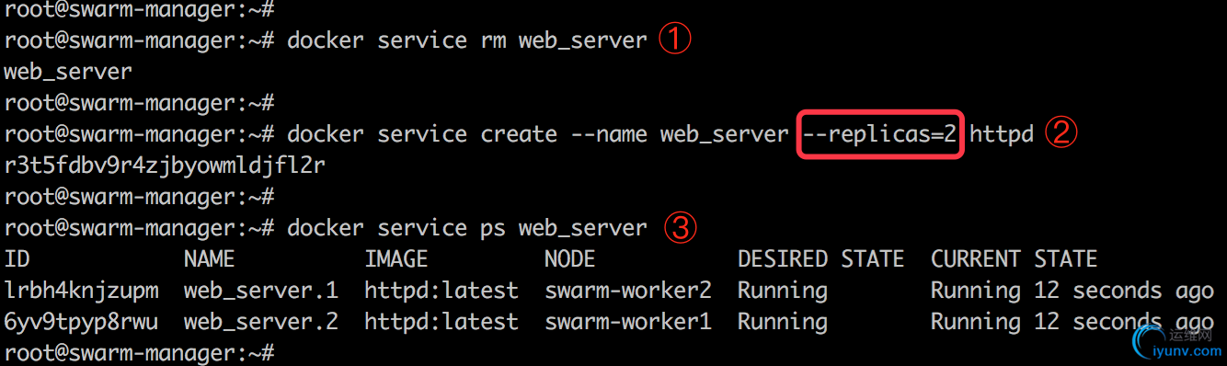Image resolution: width=1227 pixels, height=366 pixels.
Task: Click the circled number 2 annotation
Action: pyautogui.click(x=1061, y=134)
